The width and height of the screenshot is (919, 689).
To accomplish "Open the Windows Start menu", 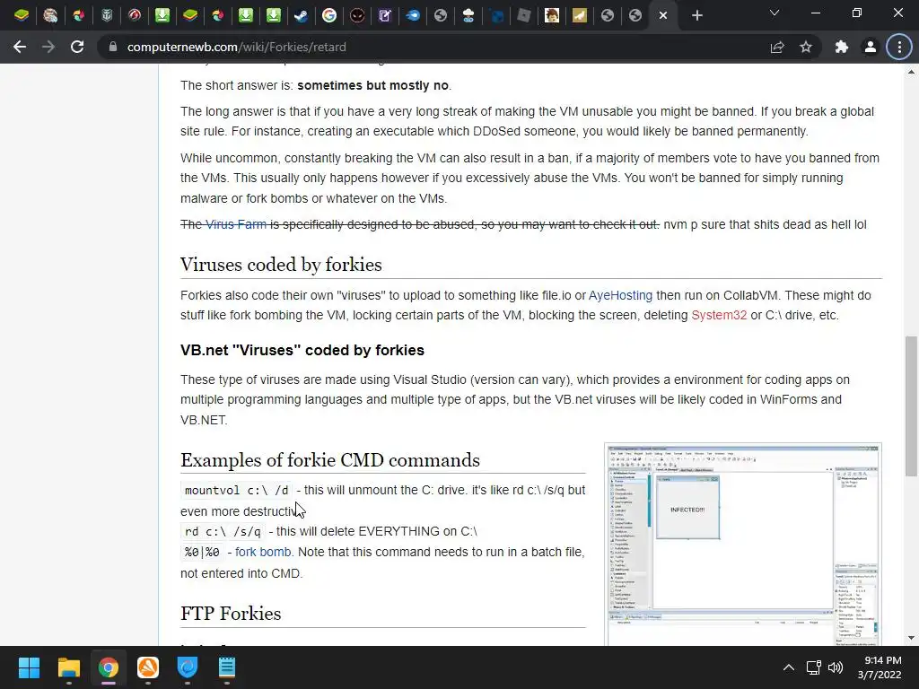I will click(29, 667).
